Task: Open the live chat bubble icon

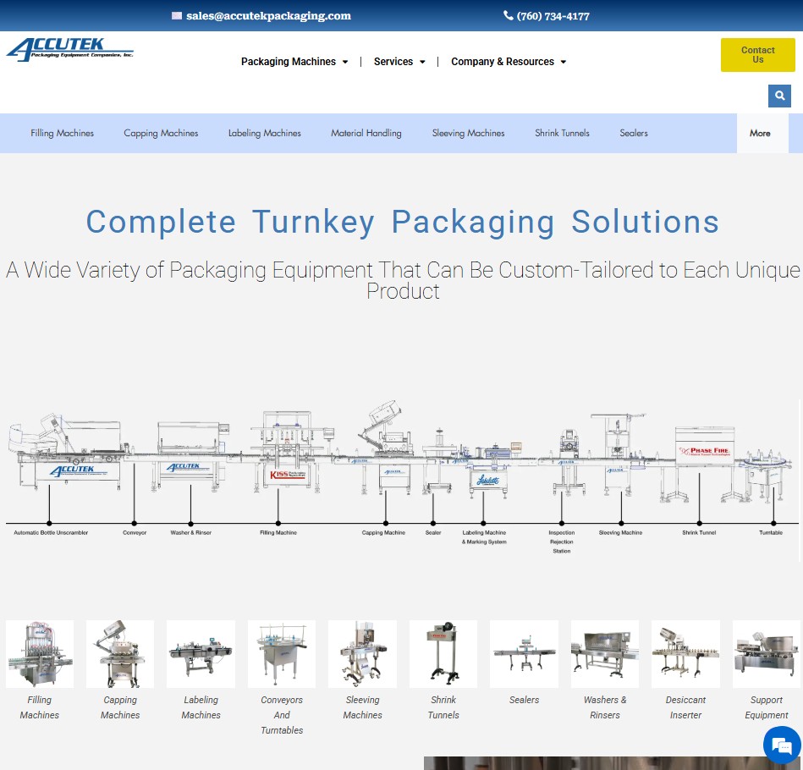Action: point(782,746)
